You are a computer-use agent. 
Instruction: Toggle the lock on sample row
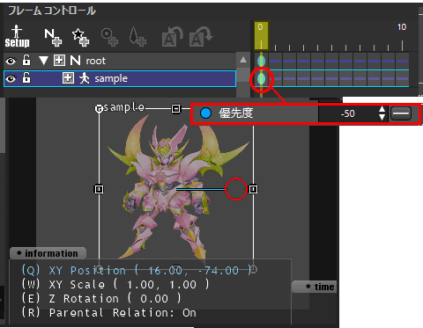pyautogui.click(x=26, y=77)
